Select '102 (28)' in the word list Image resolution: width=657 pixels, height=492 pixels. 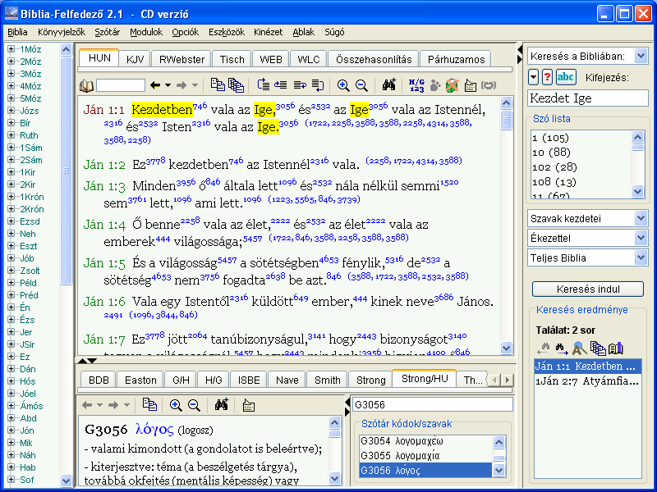(555, 167)
